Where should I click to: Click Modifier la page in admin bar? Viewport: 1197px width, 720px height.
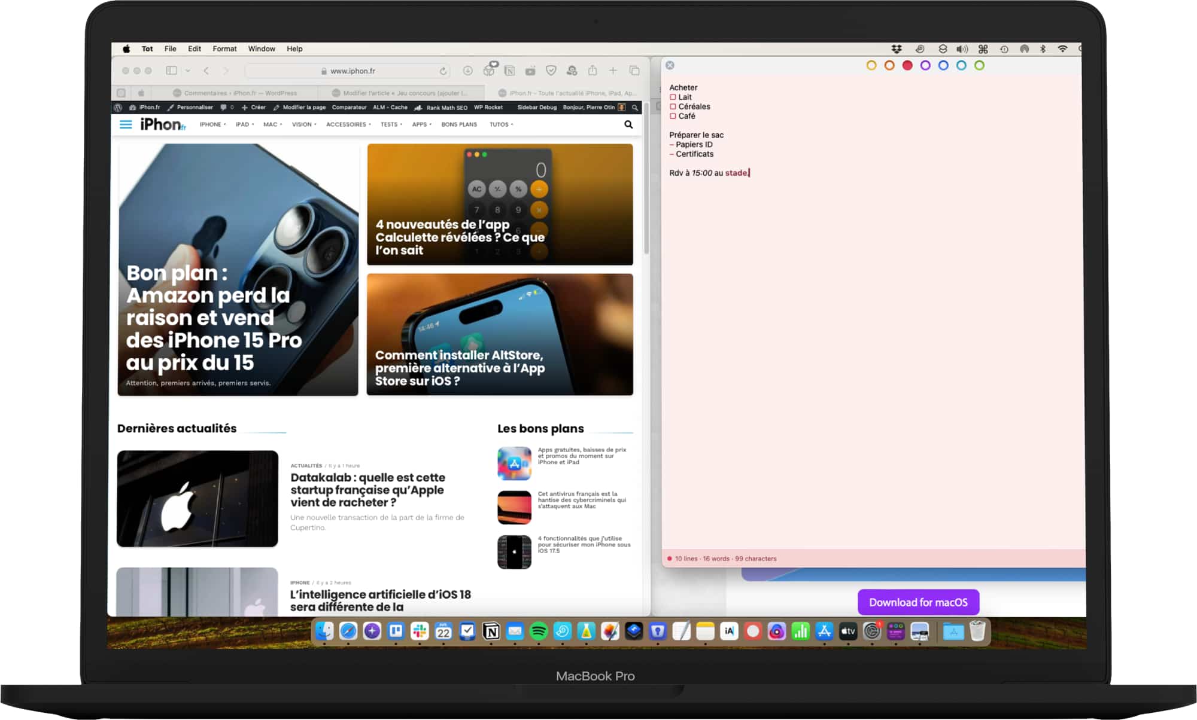(299, 108)
